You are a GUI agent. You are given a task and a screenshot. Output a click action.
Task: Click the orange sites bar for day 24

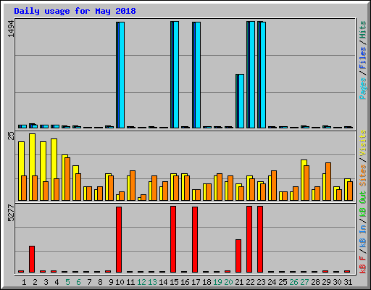[274, 186]
